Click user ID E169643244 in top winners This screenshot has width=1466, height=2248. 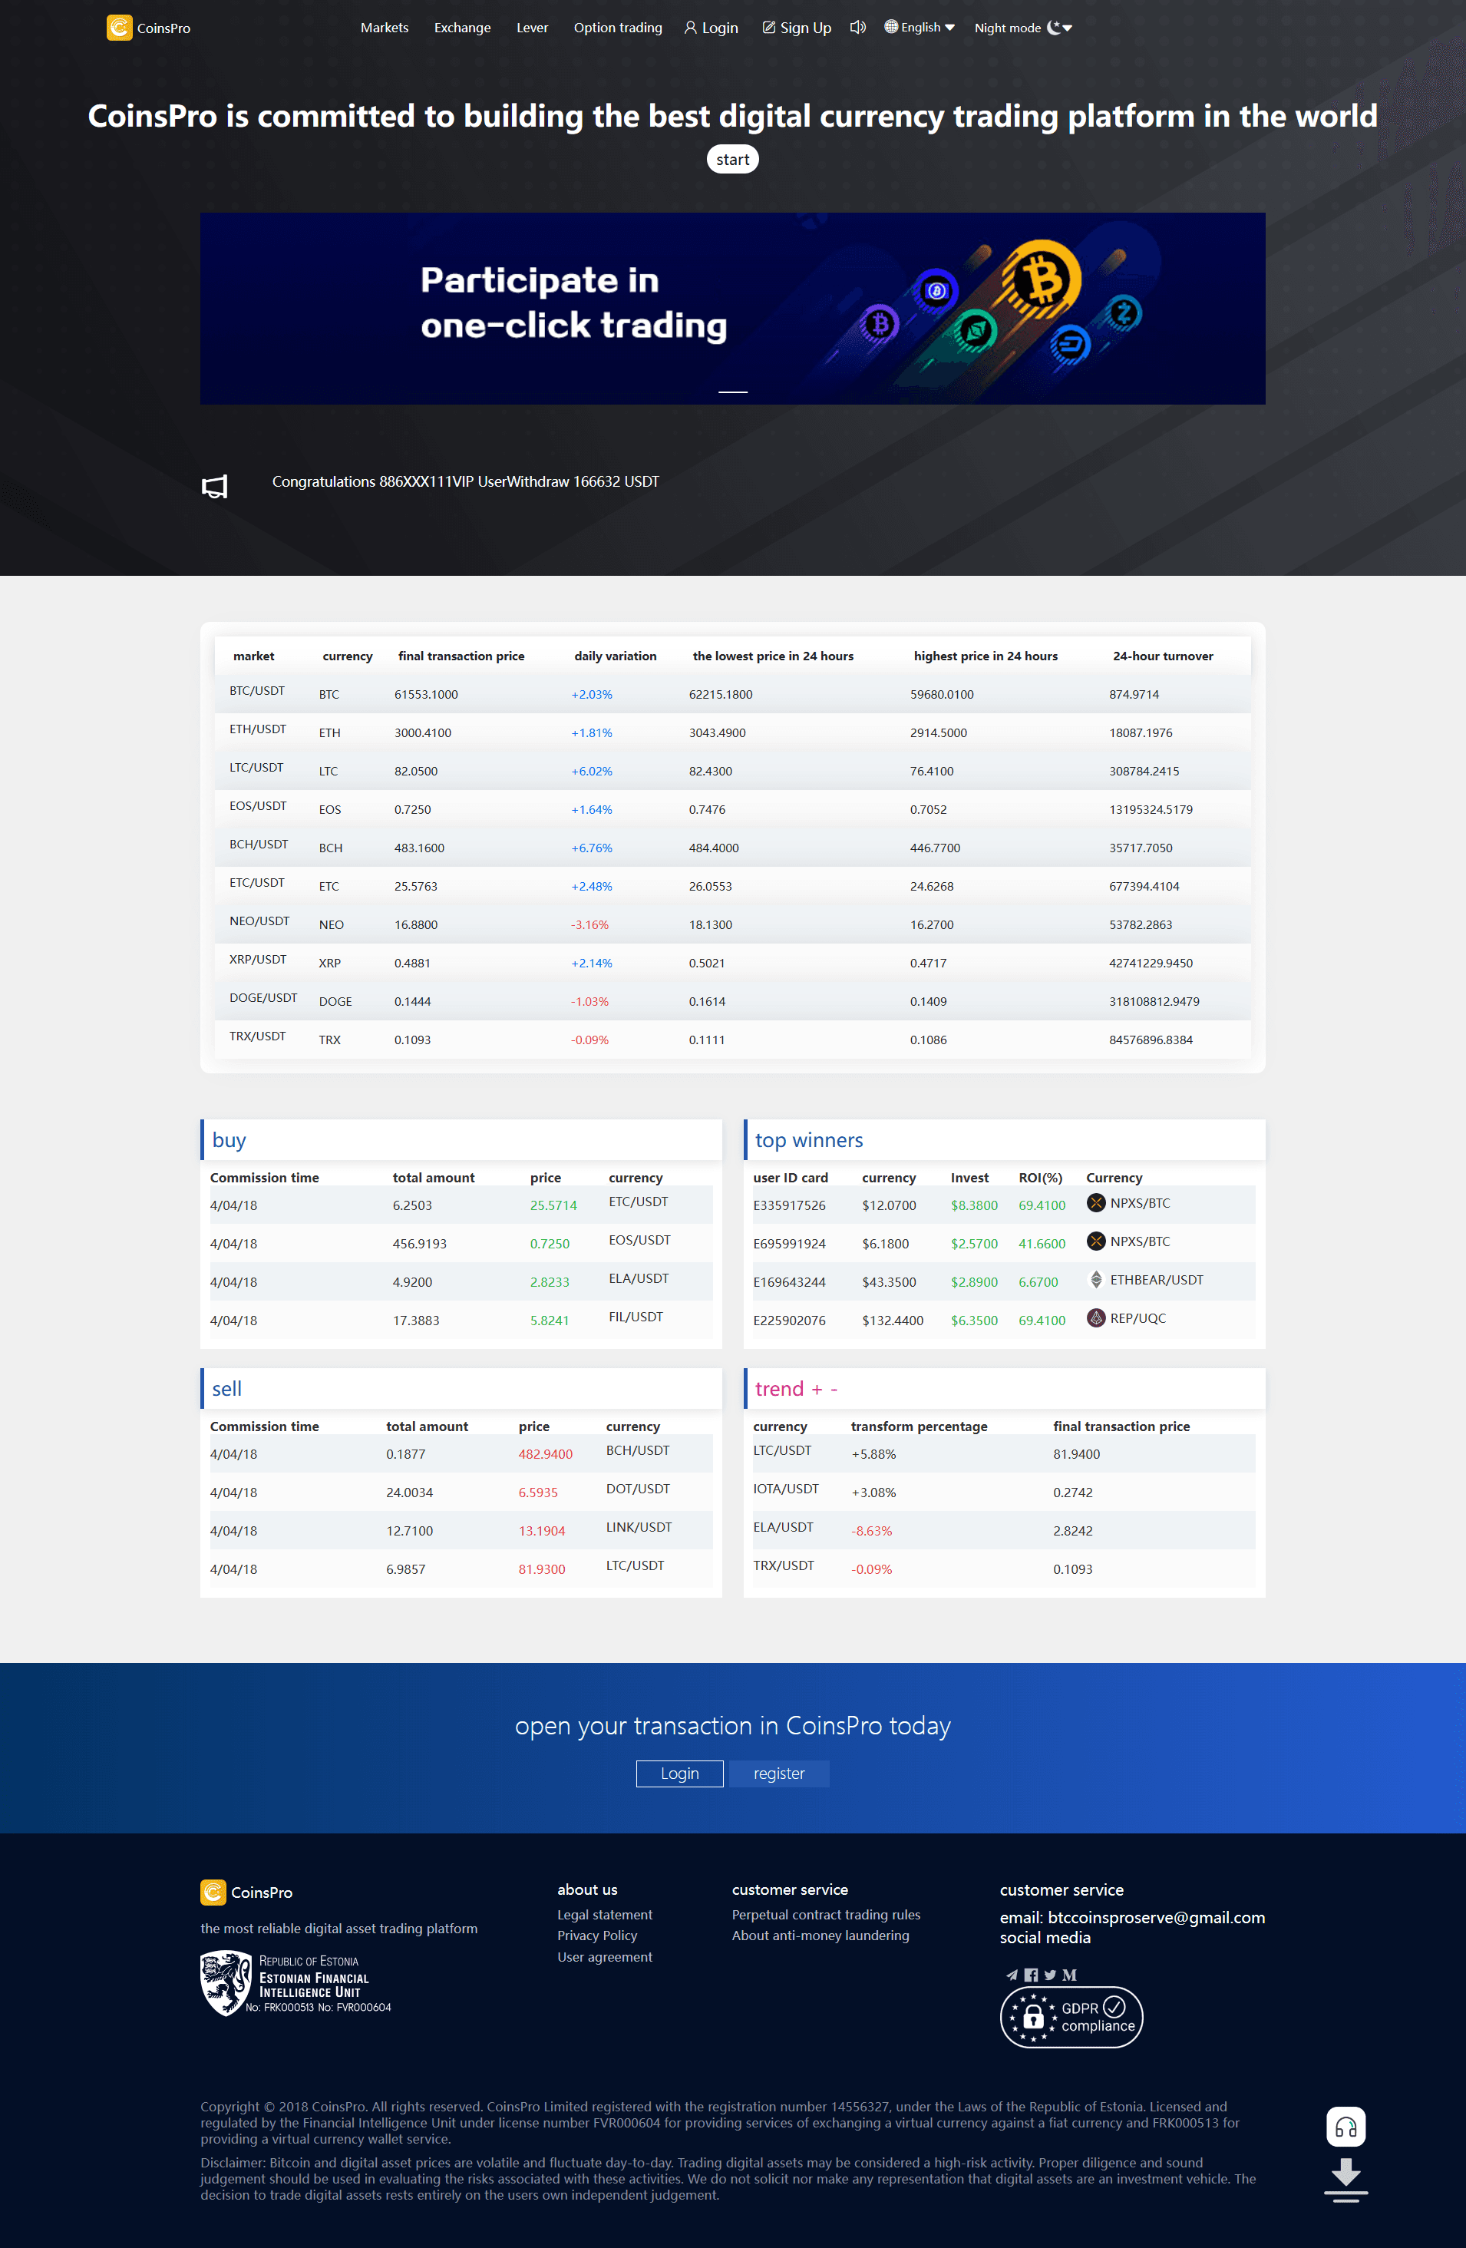pos(789,1281)
